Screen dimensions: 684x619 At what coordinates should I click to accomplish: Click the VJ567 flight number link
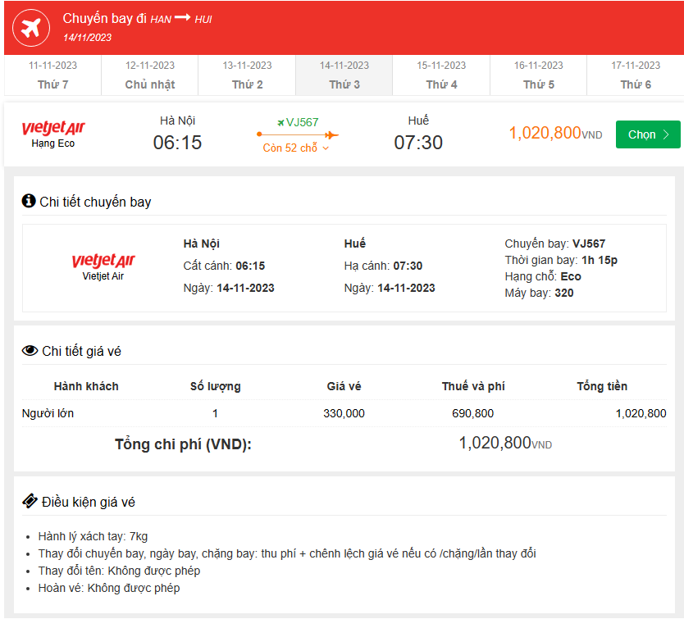303,122
